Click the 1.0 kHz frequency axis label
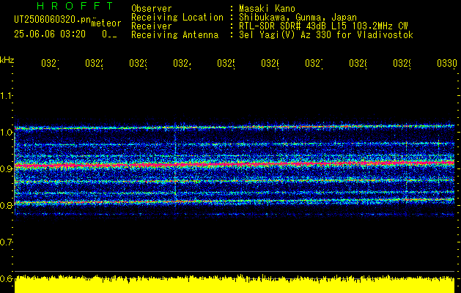 pyautogui.click(x=6, y=133)
